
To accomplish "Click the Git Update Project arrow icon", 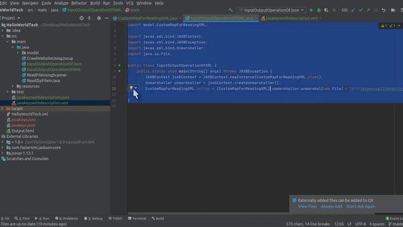I will 353,10.
